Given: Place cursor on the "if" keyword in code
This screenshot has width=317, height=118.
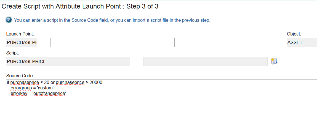Looking at the screenshot, I should pyautogui.click(x=8, y=83).
